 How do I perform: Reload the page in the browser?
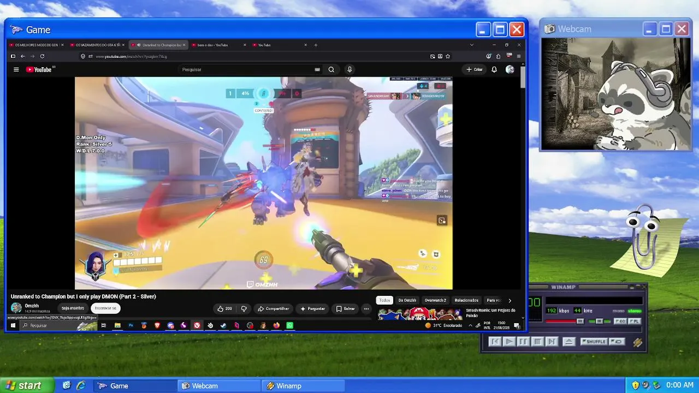(x=42, y=56)
